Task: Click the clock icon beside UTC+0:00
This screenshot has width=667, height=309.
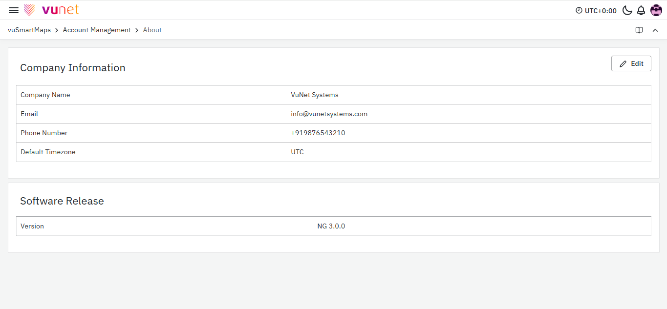Action: coord(579,11)
